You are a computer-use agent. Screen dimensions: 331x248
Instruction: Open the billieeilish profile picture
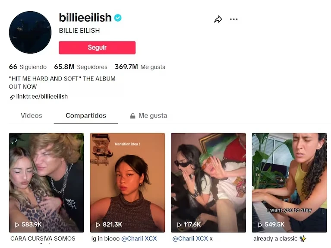(30, 32)
